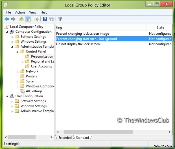The height and width of the screenshot is (149, 175).
Task: Expand Windows Settings under Computer Configuration
Action: pos(12,42)
